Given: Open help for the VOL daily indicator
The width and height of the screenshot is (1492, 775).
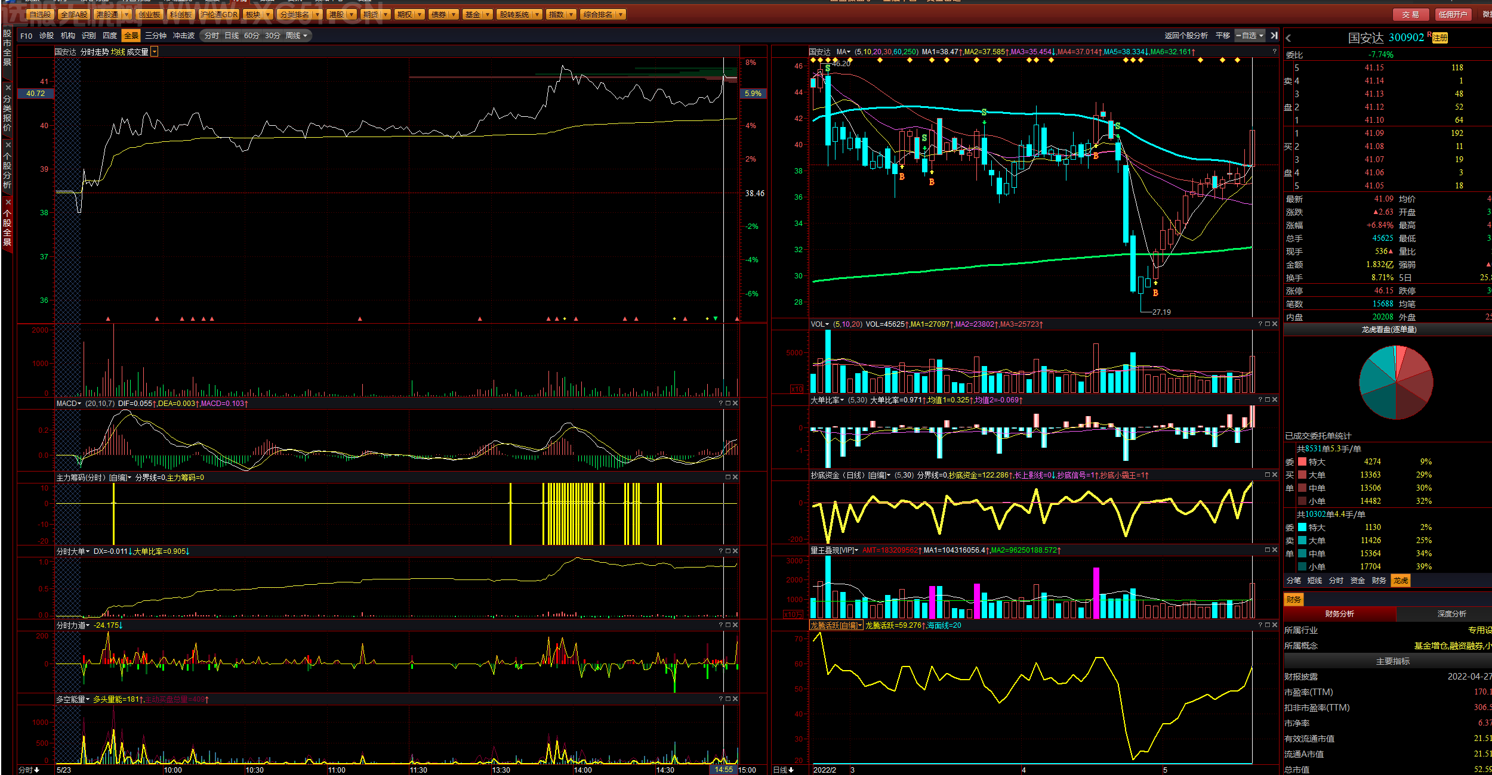Looking at the screenshot, I should [1260, 324].
